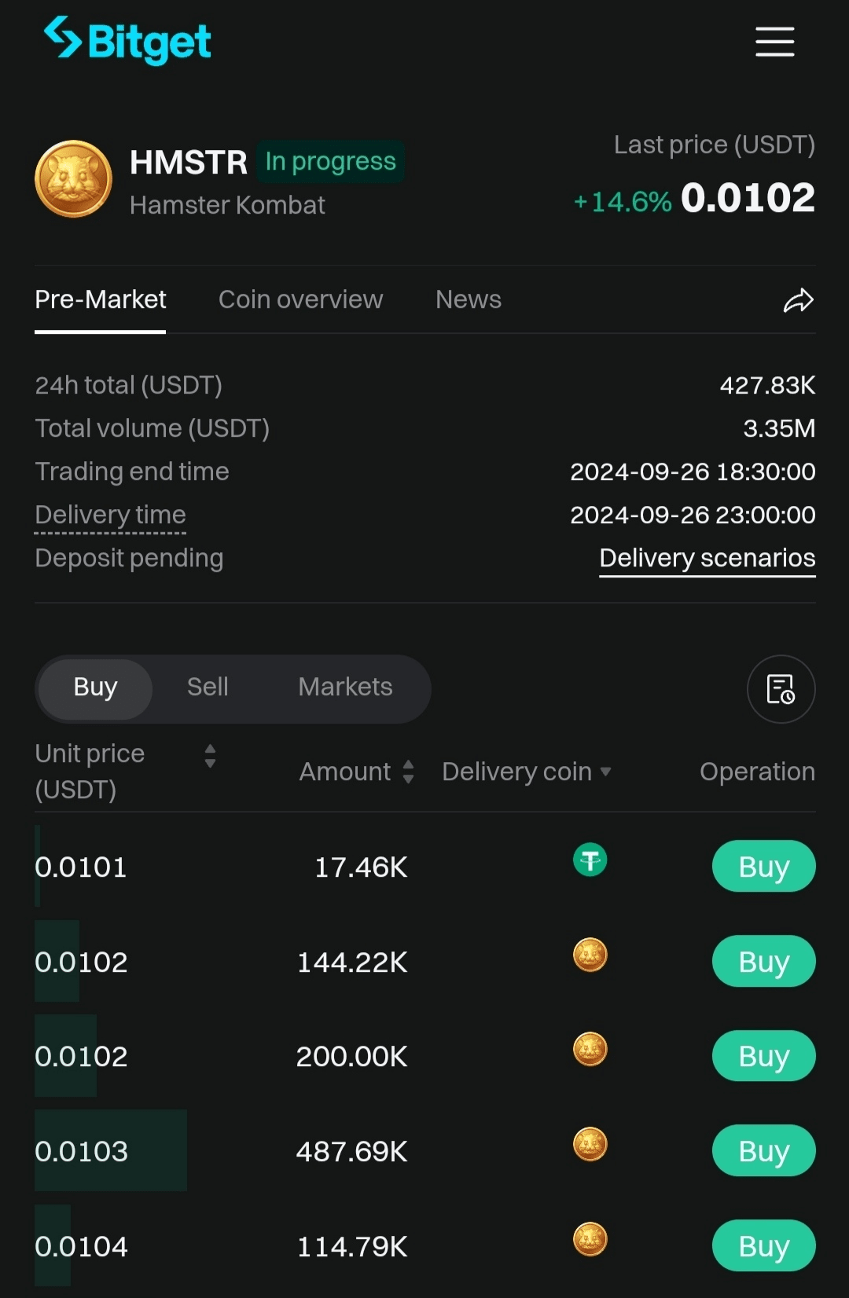Click hamster coin icon in 487.69K row
849x1298 pixels.
tap(590, 1145)
